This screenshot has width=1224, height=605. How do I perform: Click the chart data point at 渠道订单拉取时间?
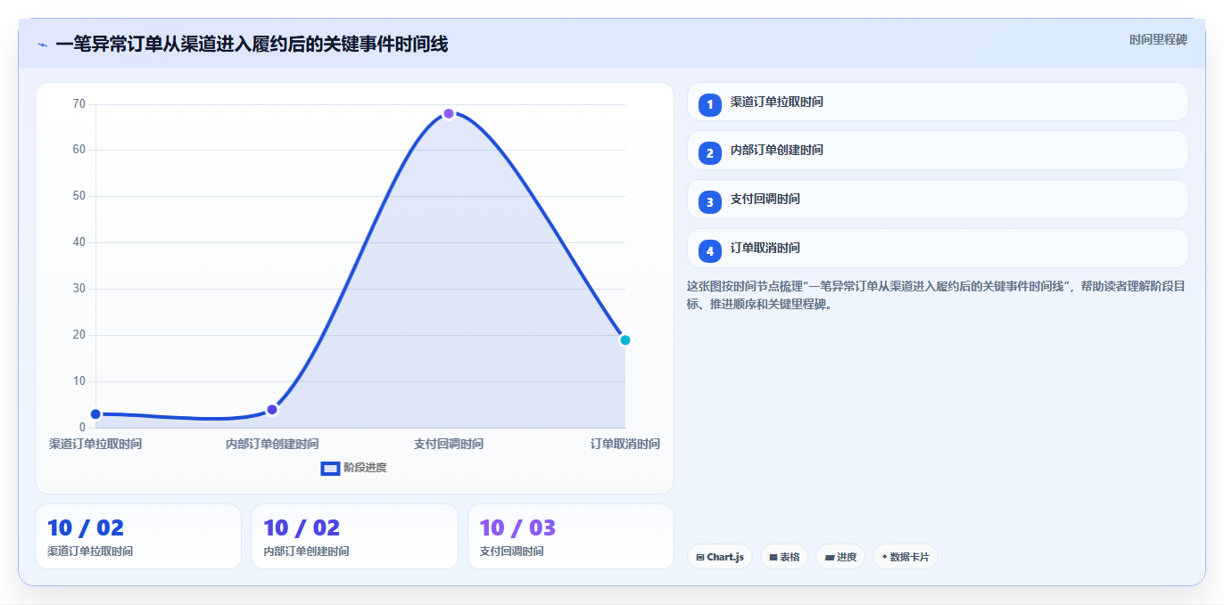(95, 414)
